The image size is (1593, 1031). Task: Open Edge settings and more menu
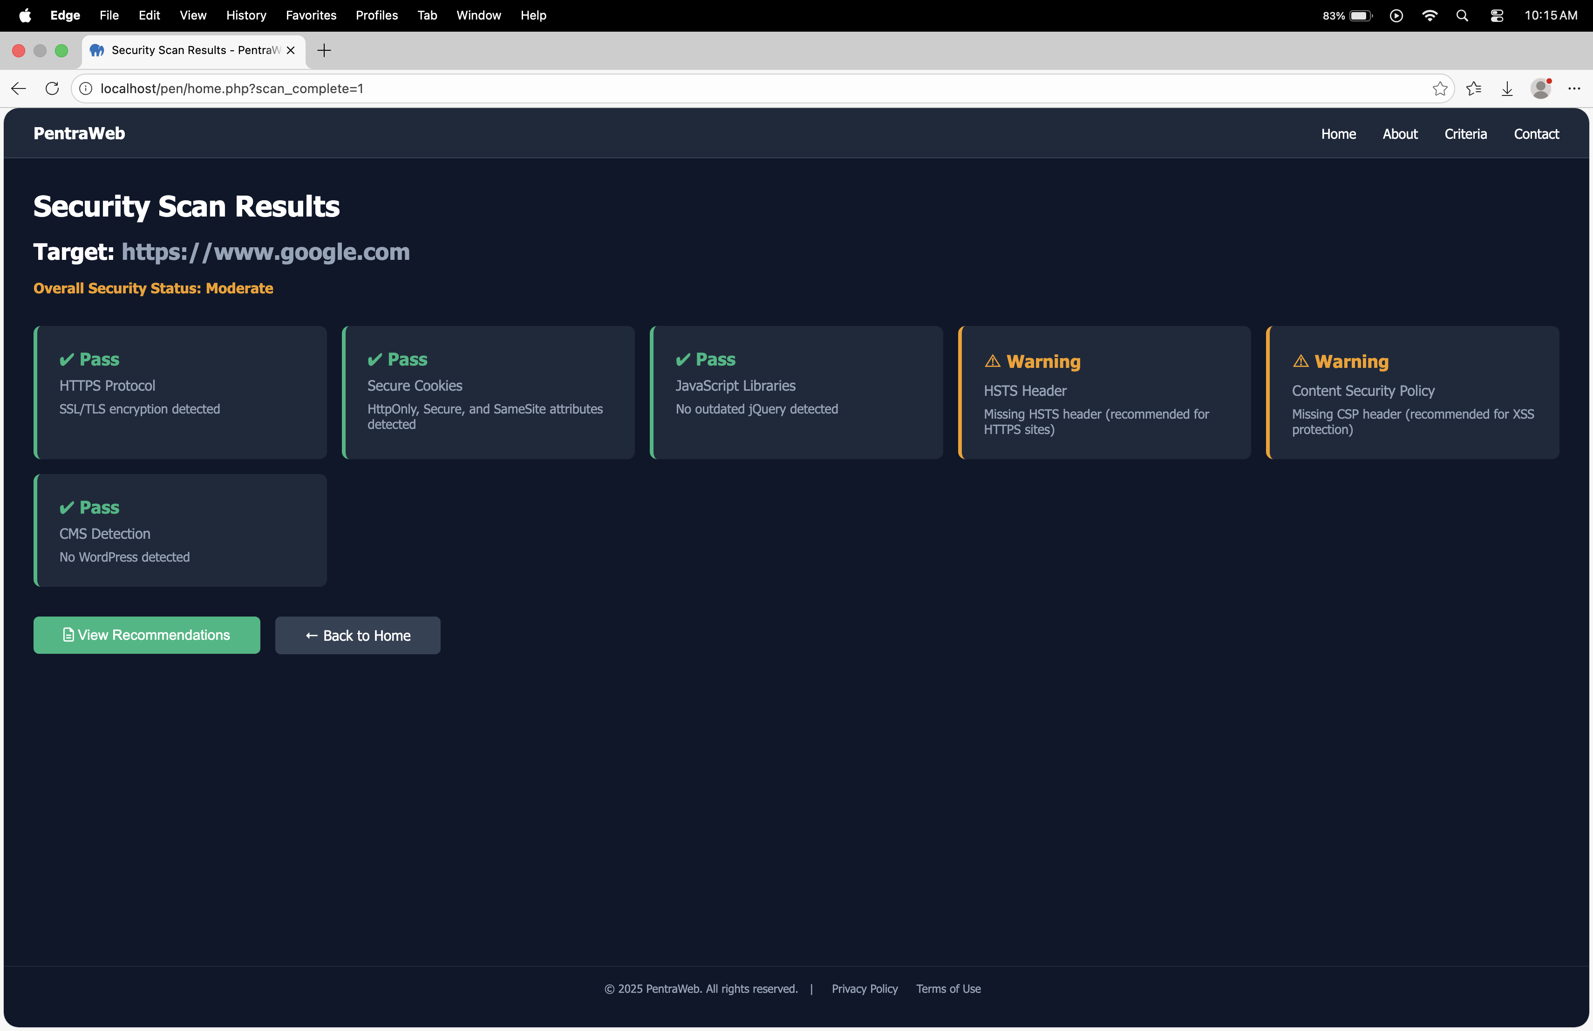coord(1573,88)
